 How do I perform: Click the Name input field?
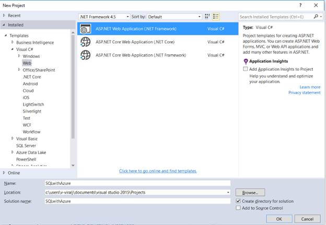pyautogui.click(x=137, y=183)
